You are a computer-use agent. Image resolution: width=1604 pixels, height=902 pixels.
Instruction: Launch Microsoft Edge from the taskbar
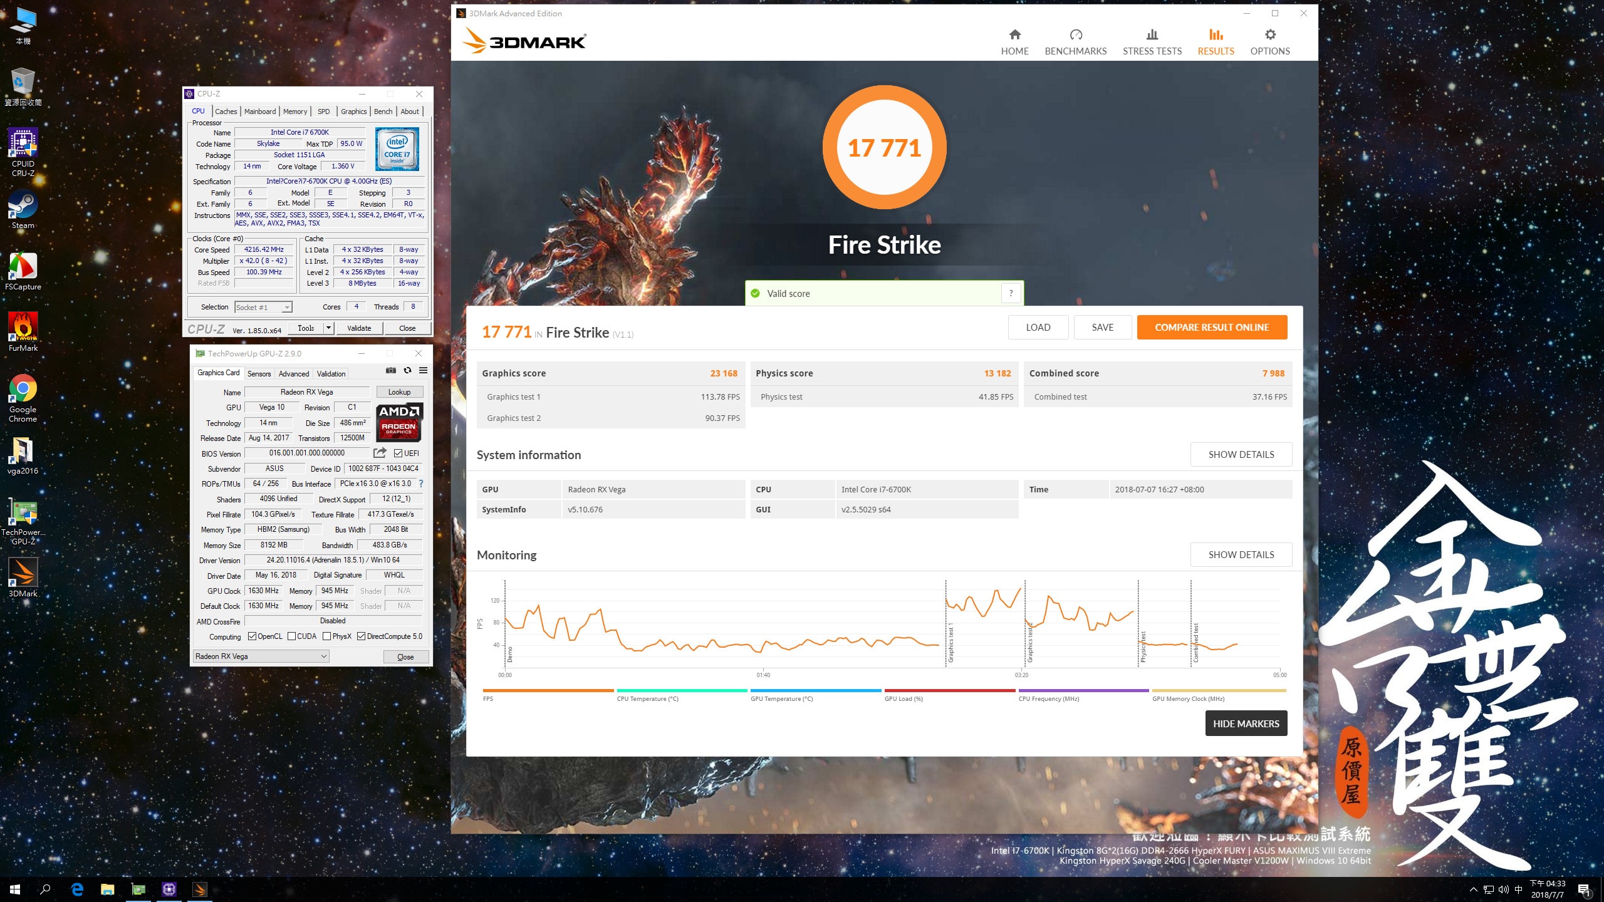tap(77, 889)
